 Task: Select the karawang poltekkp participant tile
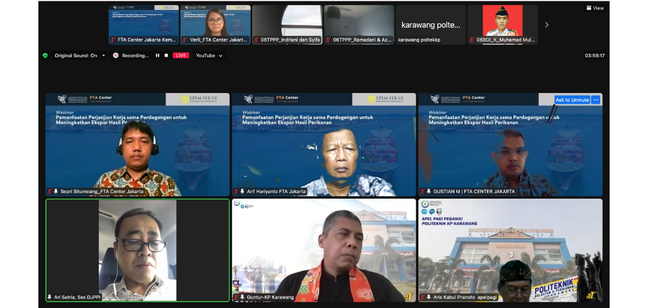point(431,25)
